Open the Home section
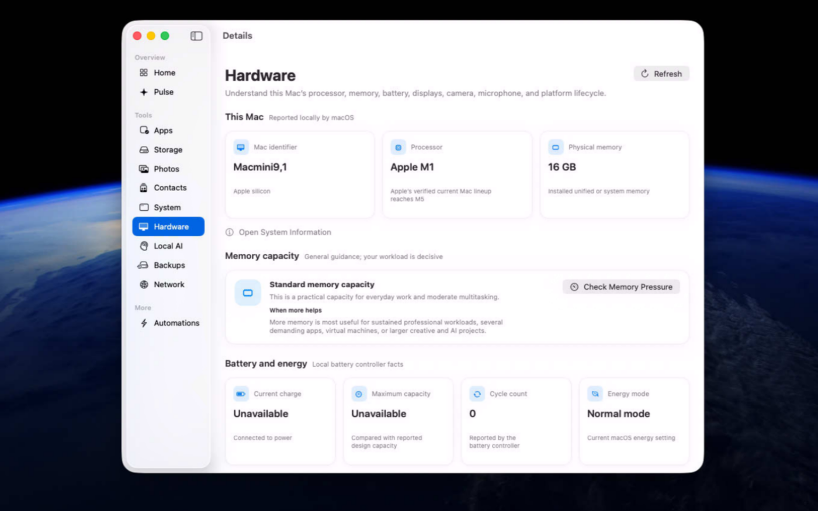This screenshot has height=511, width=818. click(168, 73)
